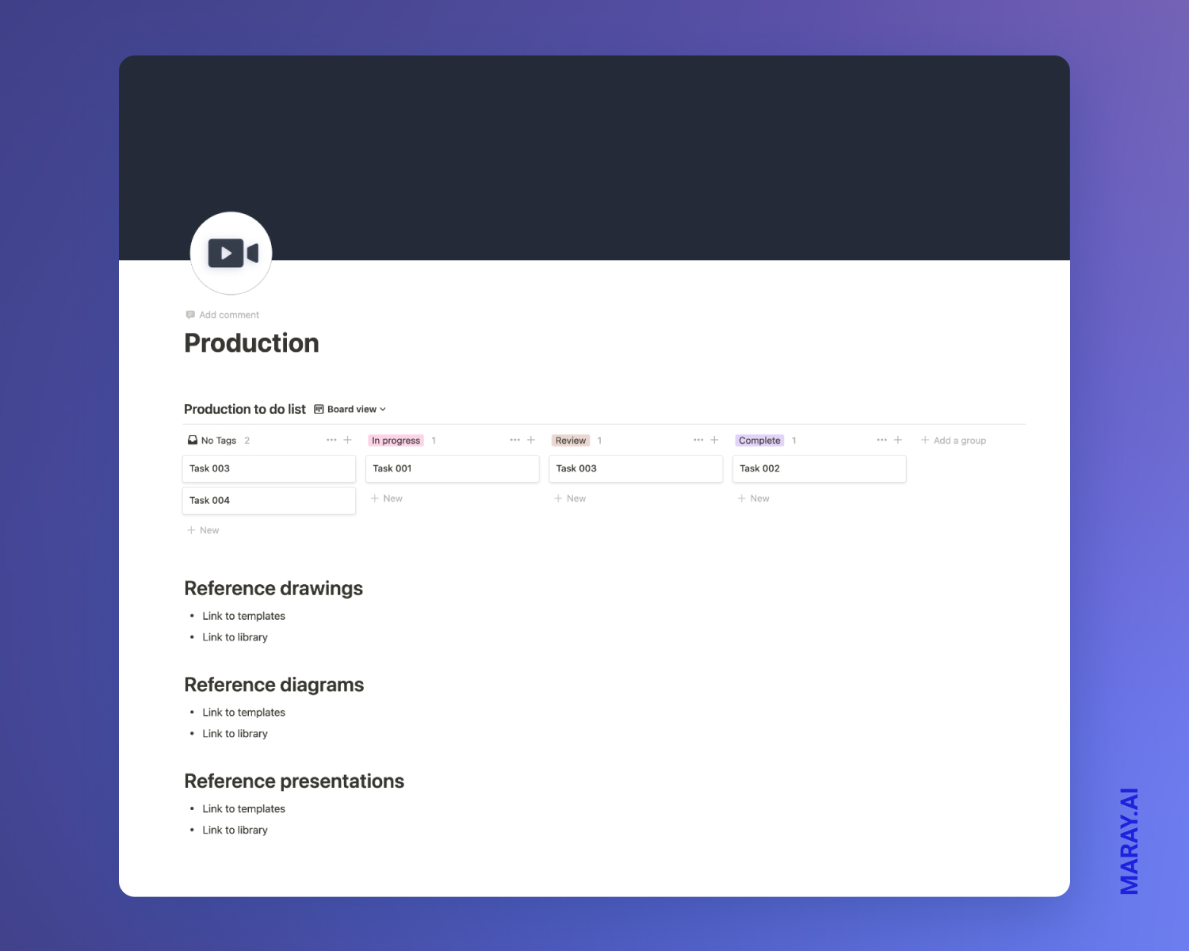Click Link to templates under Reference presentations
This screenshot has width=1189, height=951.
243,808
